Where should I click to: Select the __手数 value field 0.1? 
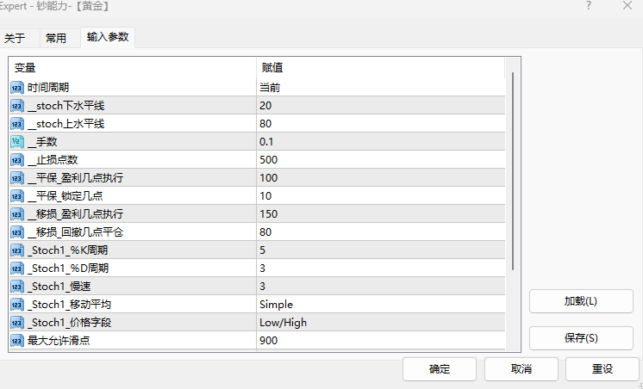[x=379, y=141]
